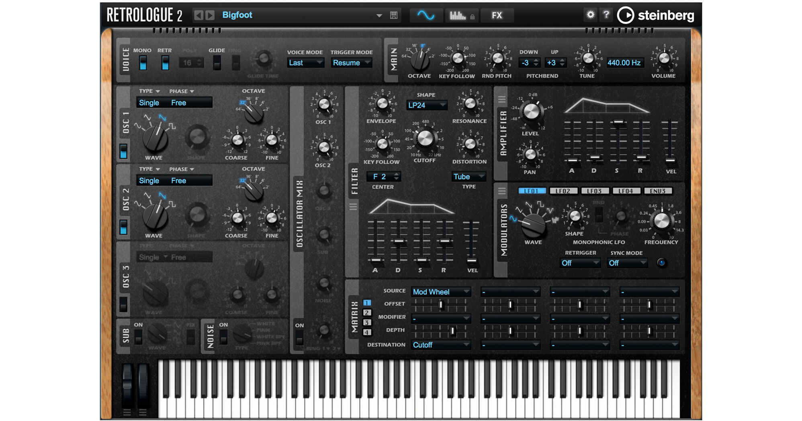Click the Amplifier Level knob

(x=532, y=112)
